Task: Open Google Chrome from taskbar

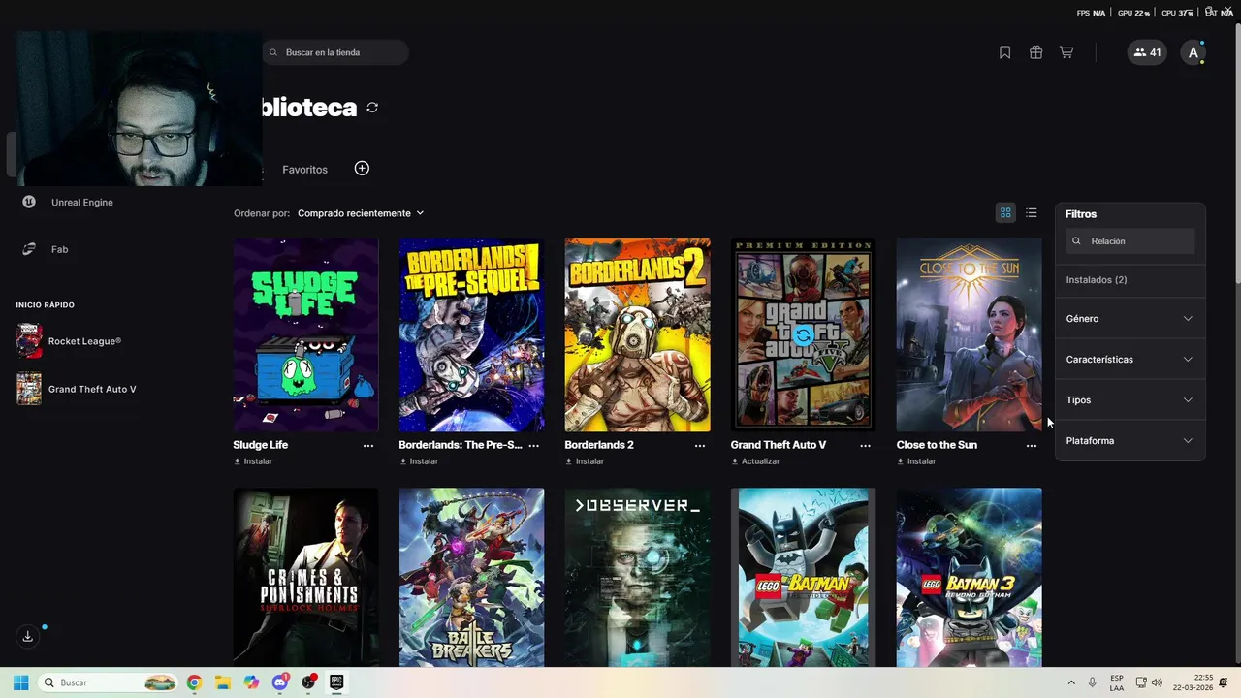Action: pos(194,682)
